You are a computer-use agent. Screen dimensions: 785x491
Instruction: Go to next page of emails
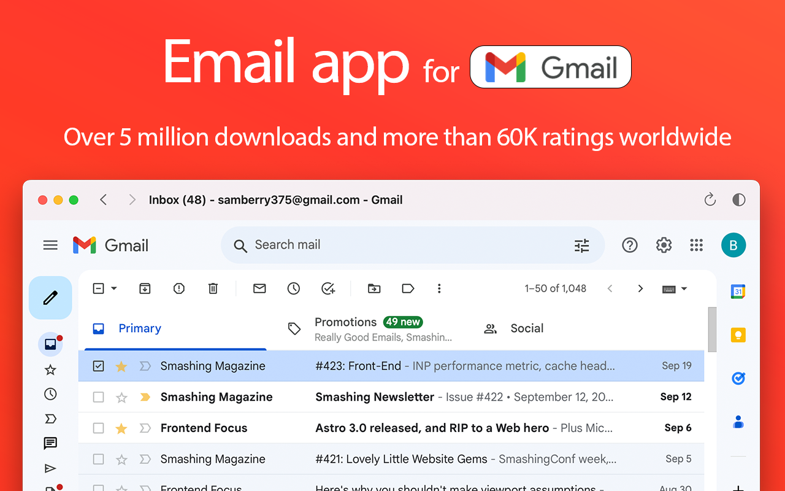pos(640,288)
